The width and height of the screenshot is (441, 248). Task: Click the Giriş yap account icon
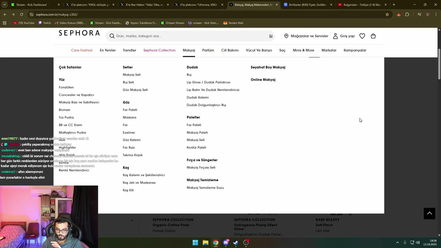click(335, 36)
